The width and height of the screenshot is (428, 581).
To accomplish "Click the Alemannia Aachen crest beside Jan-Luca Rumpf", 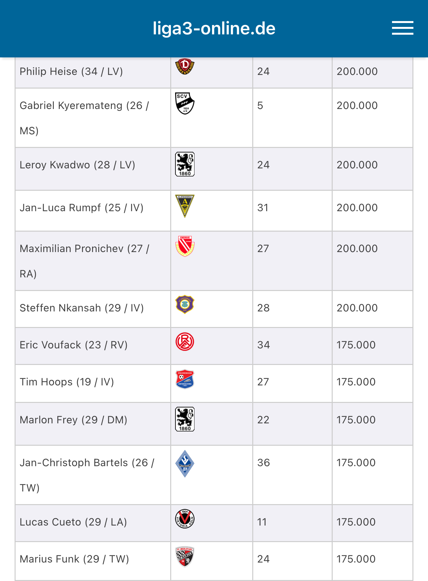I will click(x=185, y=206).
